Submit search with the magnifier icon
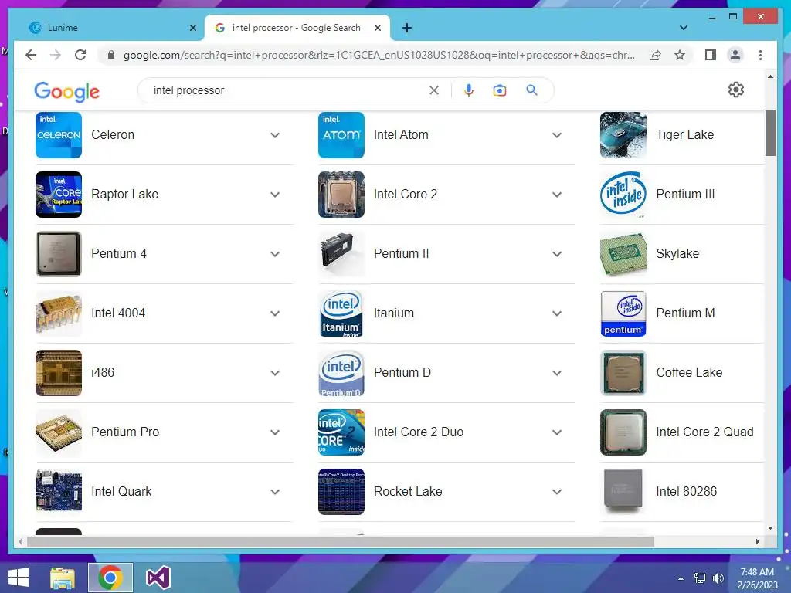 point(531,90)
